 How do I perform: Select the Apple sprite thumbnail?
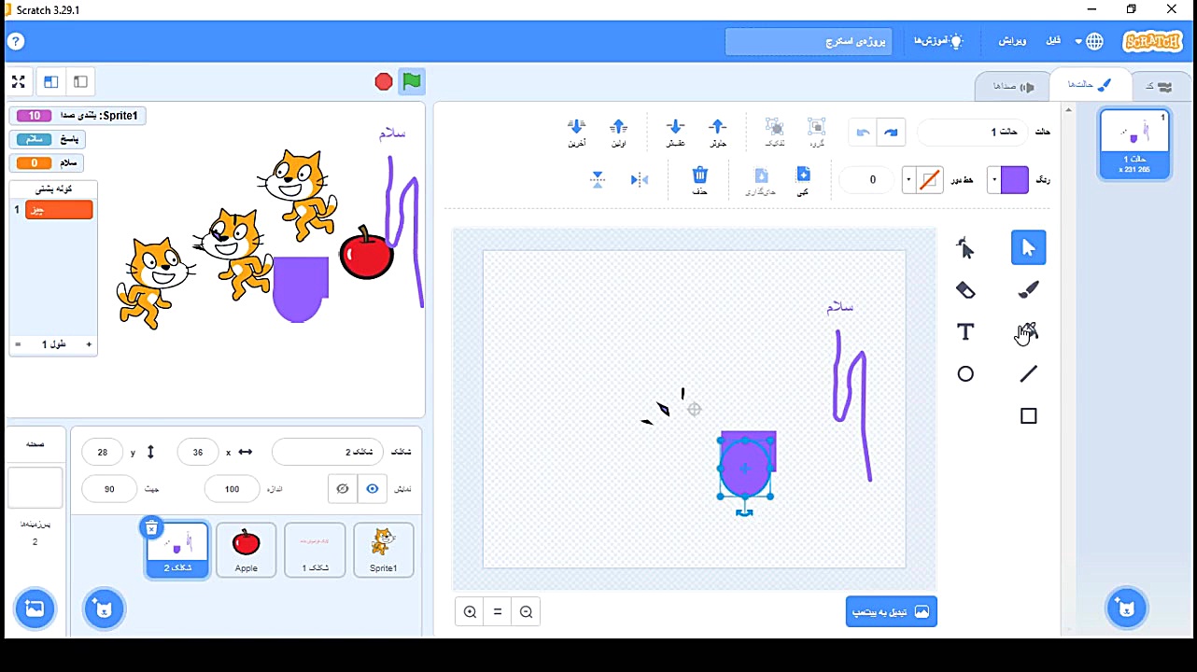(246, 550)
